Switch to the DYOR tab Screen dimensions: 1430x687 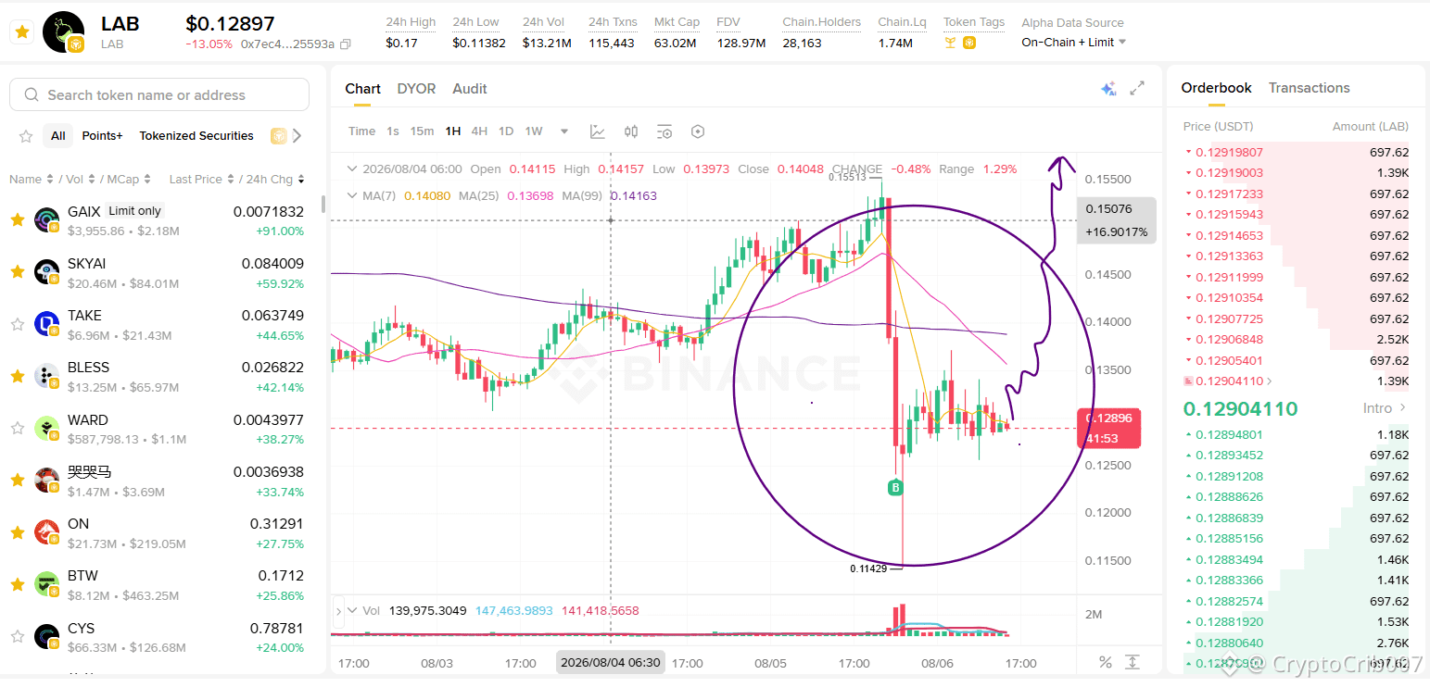click(x=416, y=89)
